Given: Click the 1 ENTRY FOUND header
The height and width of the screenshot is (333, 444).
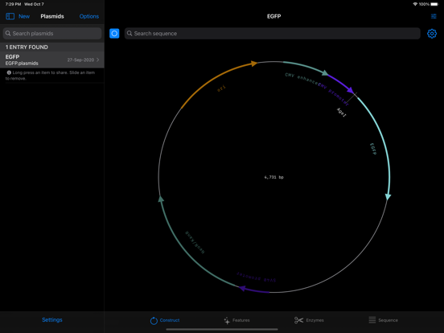Looking at the screenshot, I should [x=27, y=47].
